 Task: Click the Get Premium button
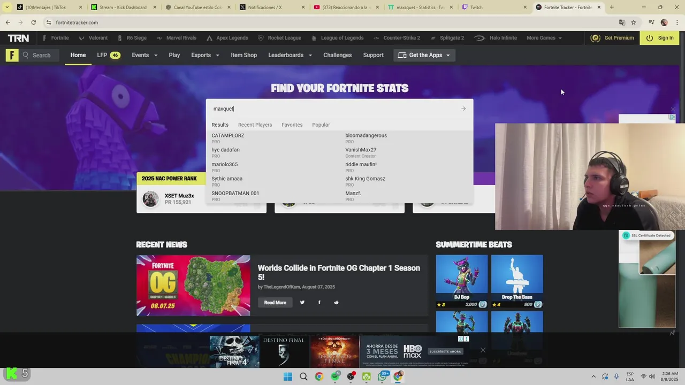click(612, 38)
